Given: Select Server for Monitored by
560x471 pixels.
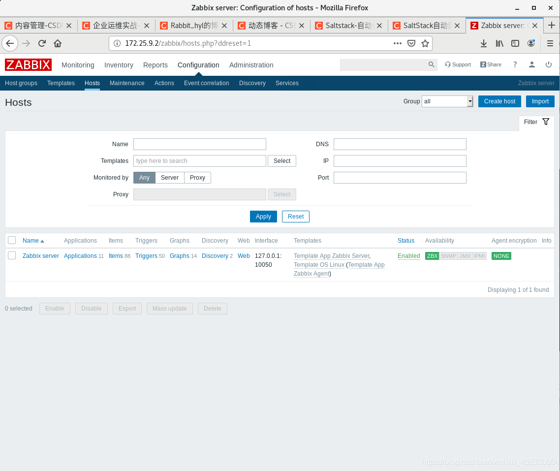Looking at the screenshot, I should click(170, 178).
